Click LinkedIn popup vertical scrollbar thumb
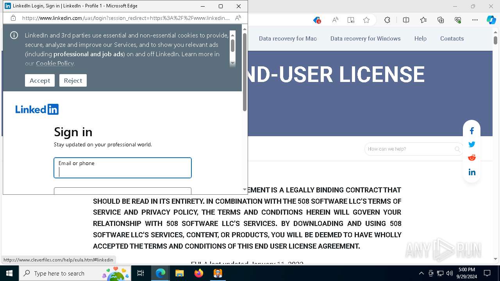This screenshot has height=281, width=500. coord(245,72)
